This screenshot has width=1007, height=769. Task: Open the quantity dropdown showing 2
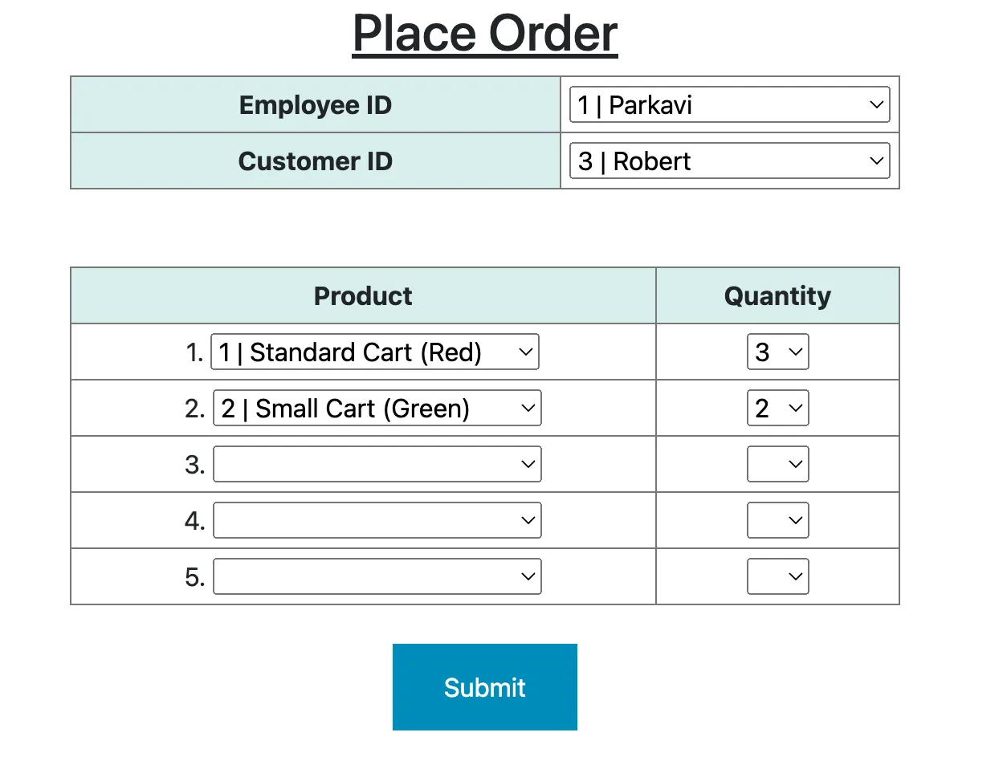777,408
